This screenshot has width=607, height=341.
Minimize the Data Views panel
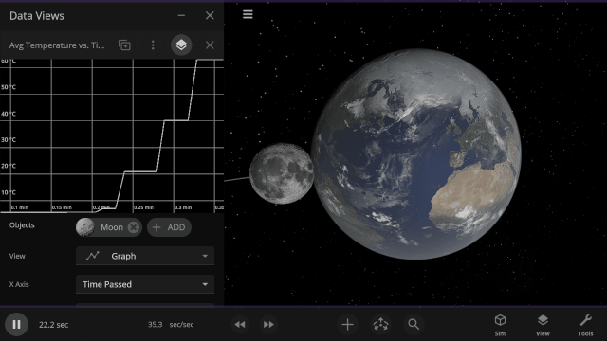pos(181,15)
